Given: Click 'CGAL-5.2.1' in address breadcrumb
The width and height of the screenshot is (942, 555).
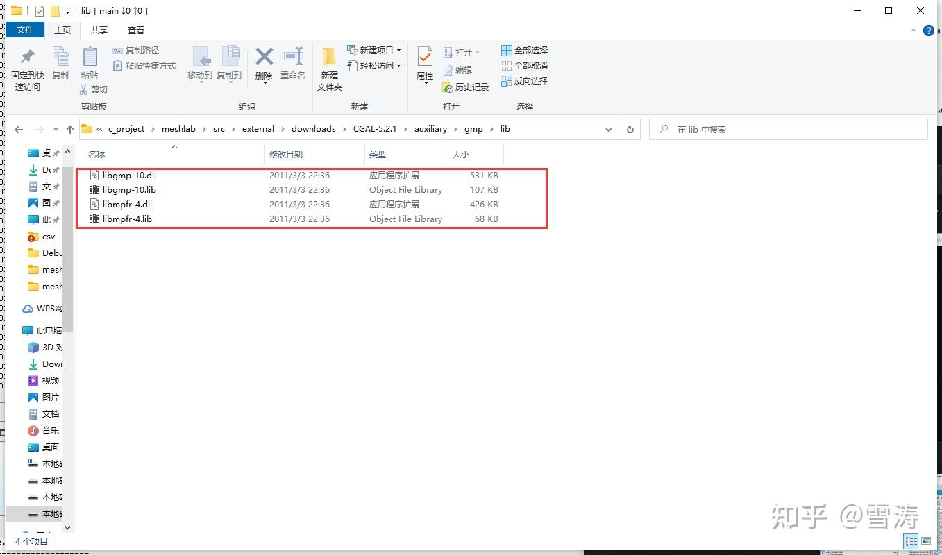Looking at the screenshot, I should coord(375,129).
